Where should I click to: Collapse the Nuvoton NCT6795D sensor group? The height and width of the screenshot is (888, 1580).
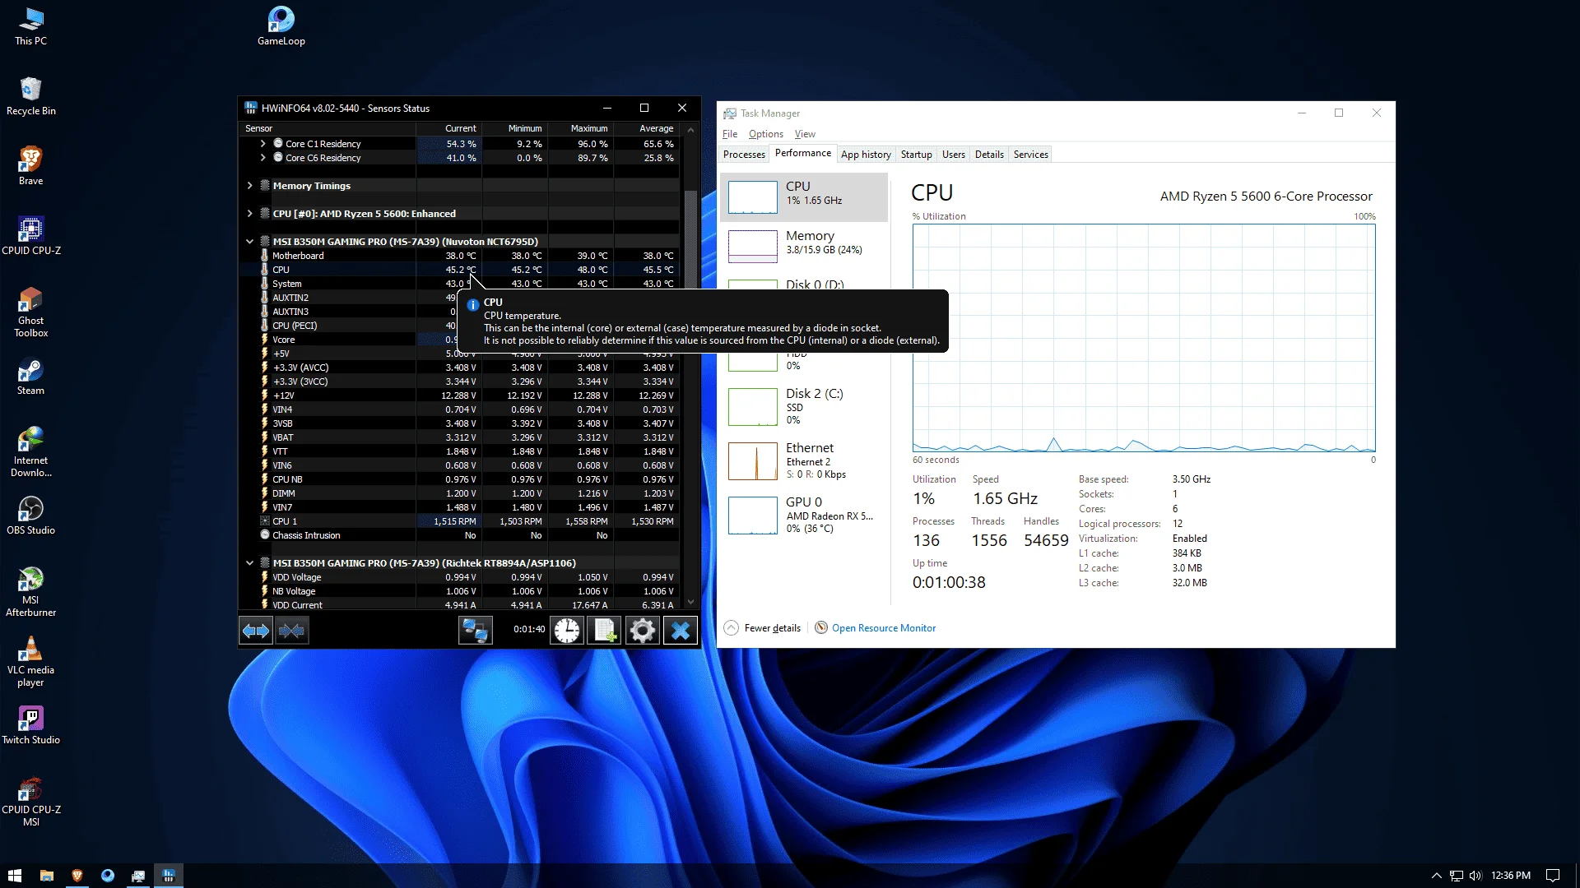point(249,242)
